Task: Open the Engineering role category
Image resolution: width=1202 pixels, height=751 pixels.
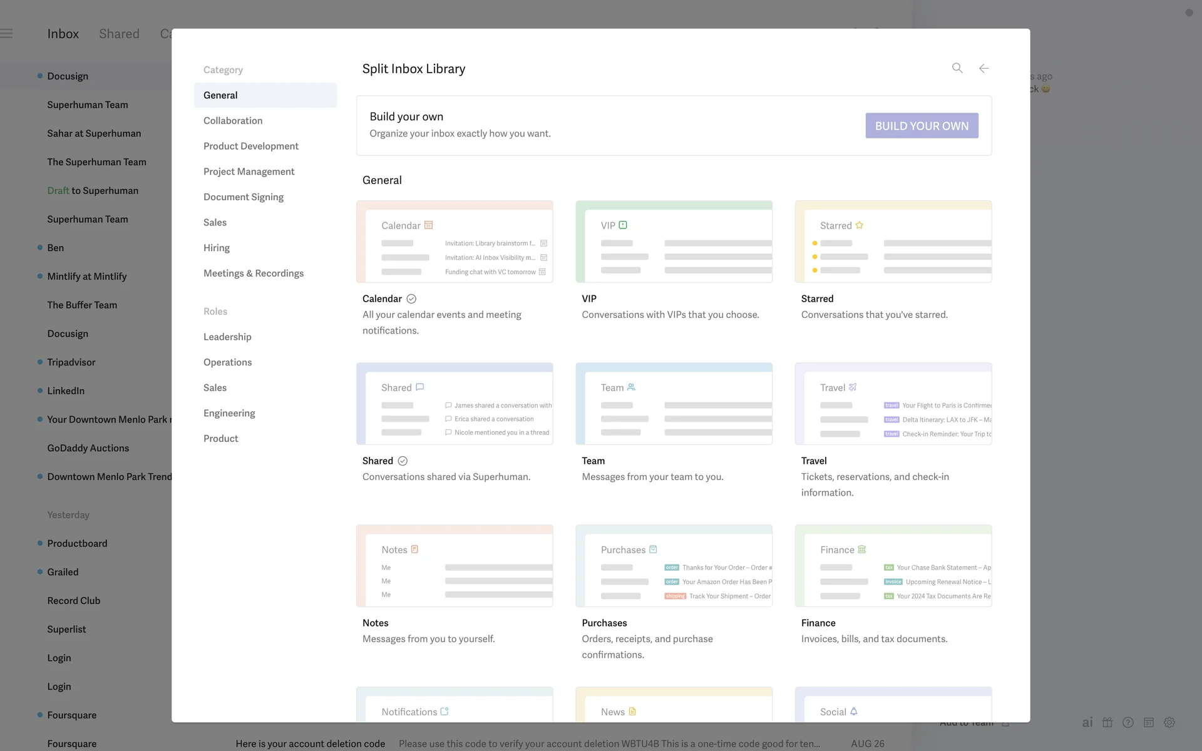Action: point(229,413)
